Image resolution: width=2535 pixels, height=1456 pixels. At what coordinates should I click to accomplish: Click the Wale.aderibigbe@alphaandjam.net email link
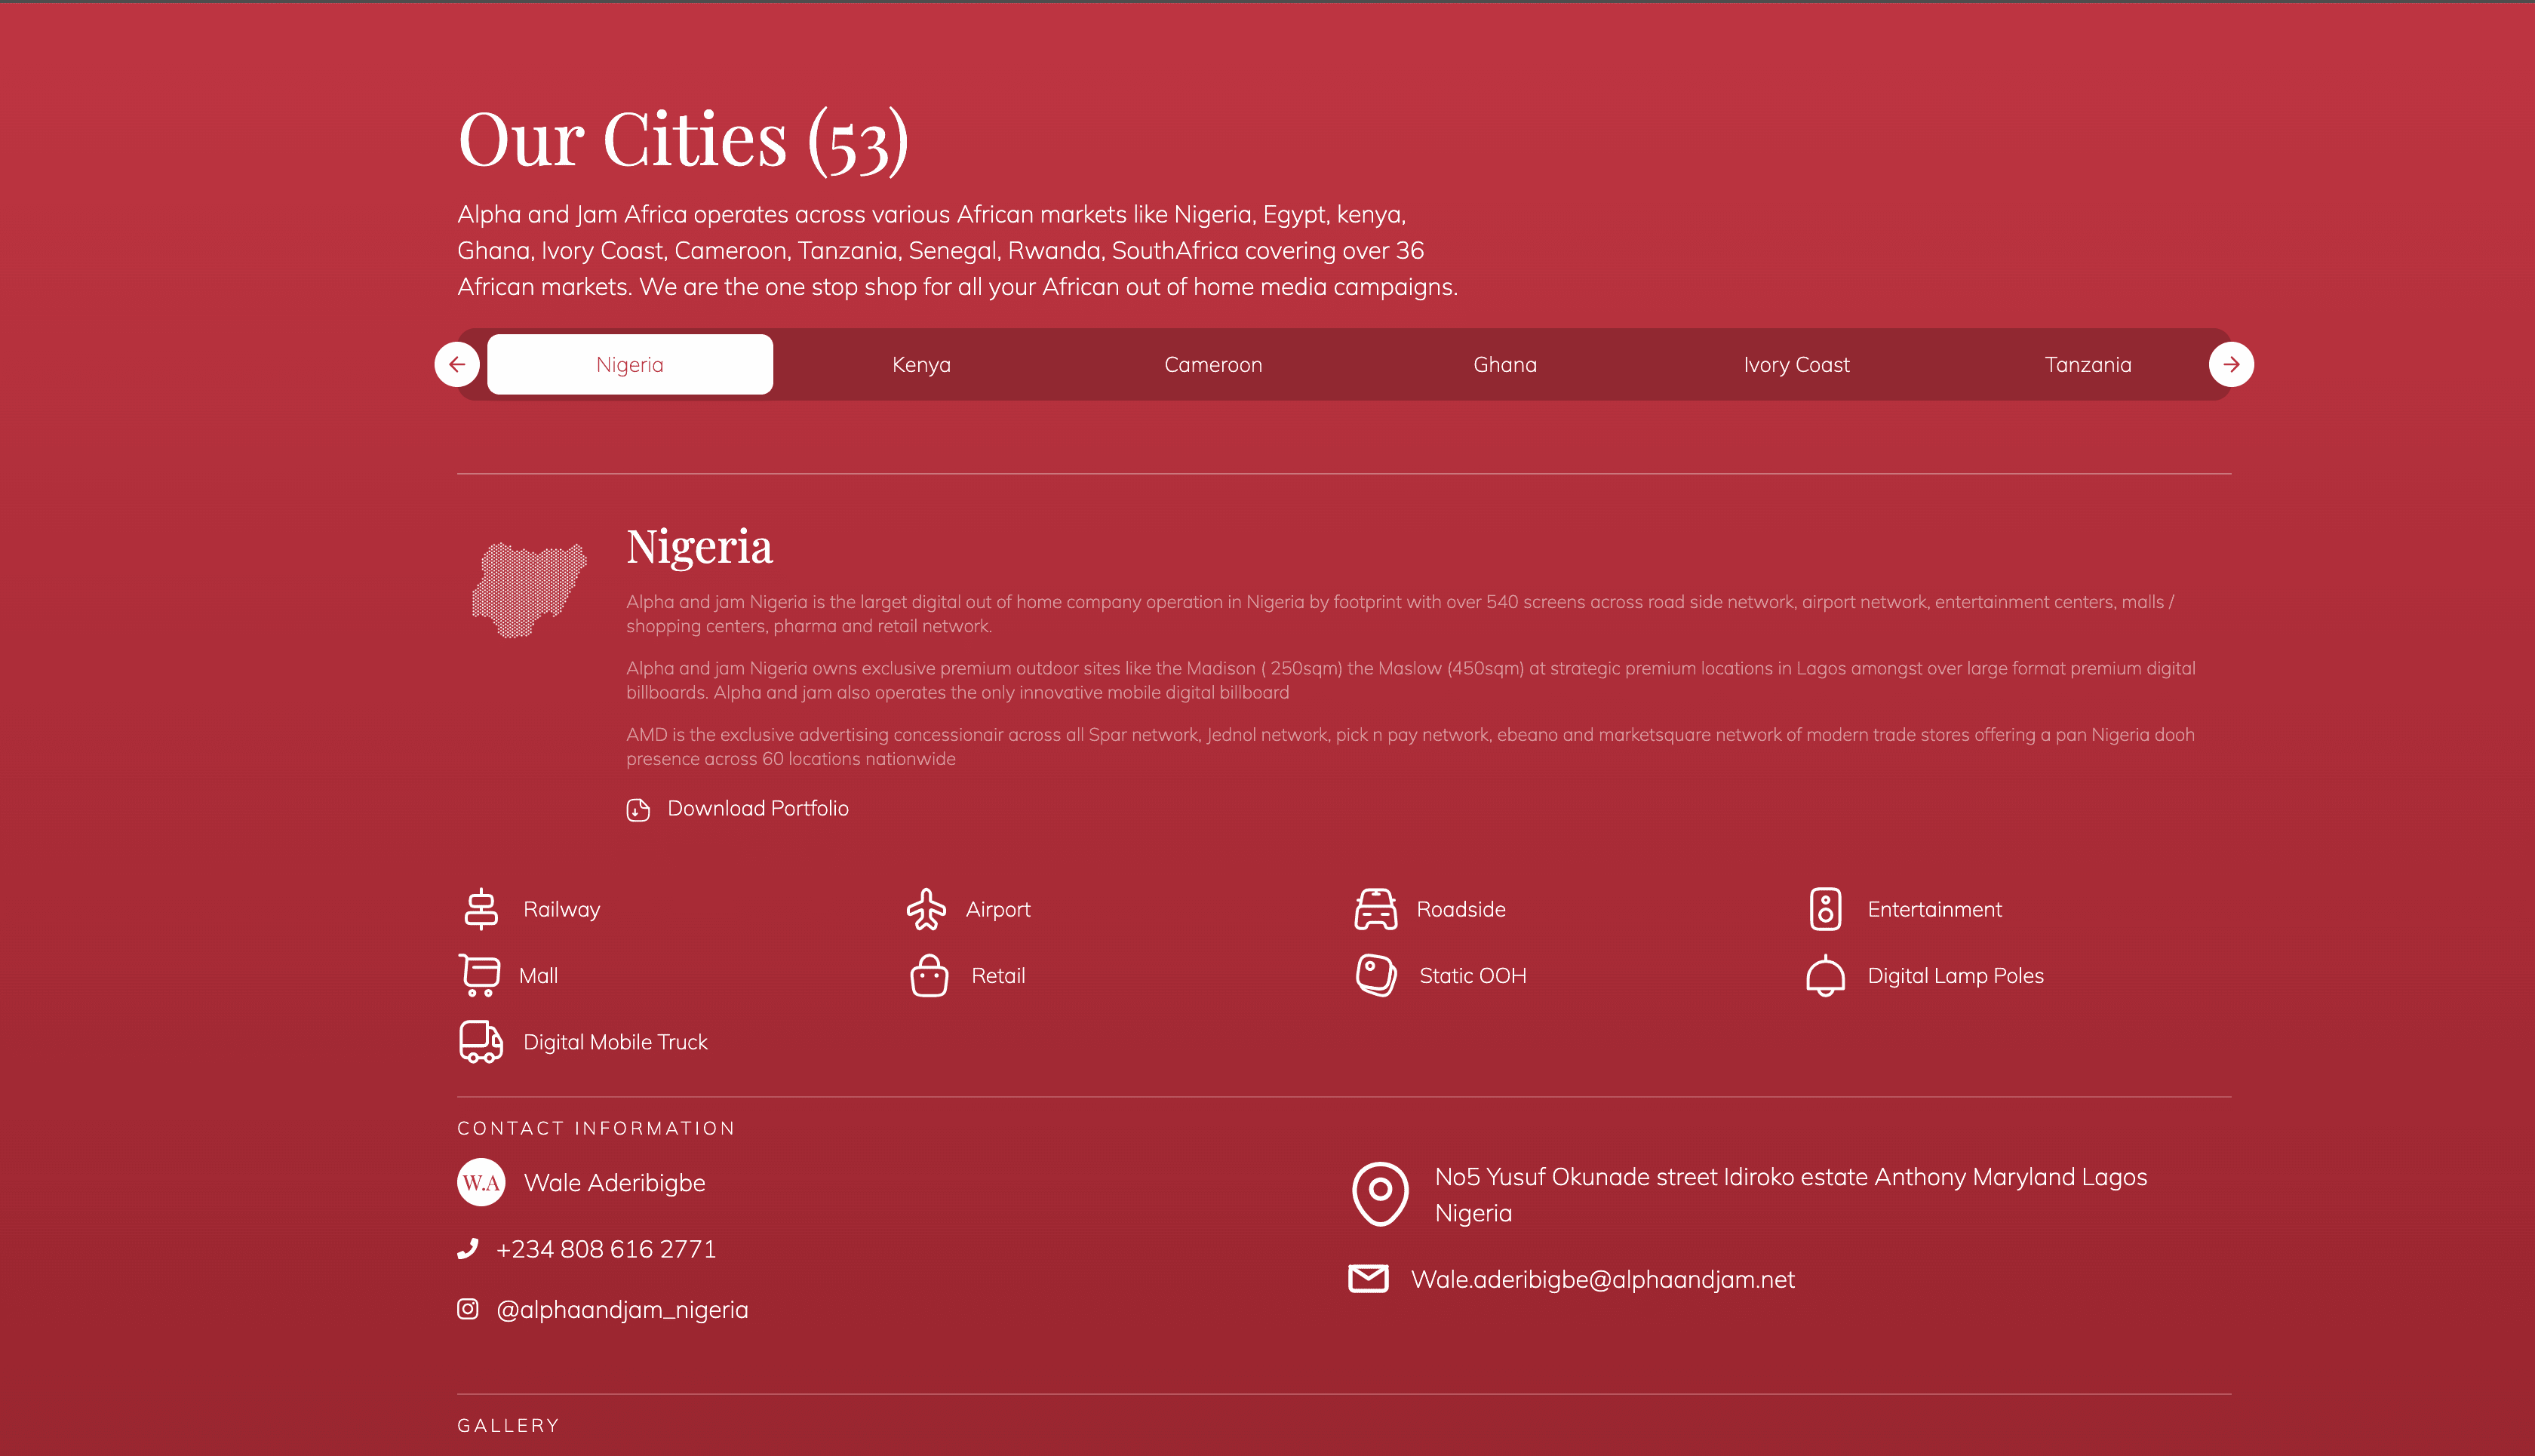point(1602,1279)
